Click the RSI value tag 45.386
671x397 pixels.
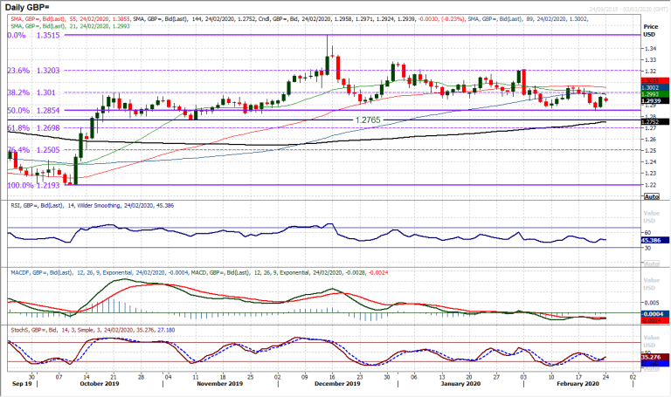click(655, 241)
